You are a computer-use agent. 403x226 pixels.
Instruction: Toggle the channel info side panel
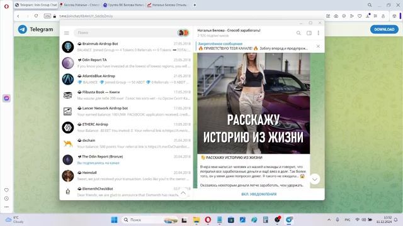[309, 33]
